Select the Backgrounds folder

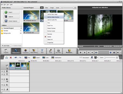point(11,33)
